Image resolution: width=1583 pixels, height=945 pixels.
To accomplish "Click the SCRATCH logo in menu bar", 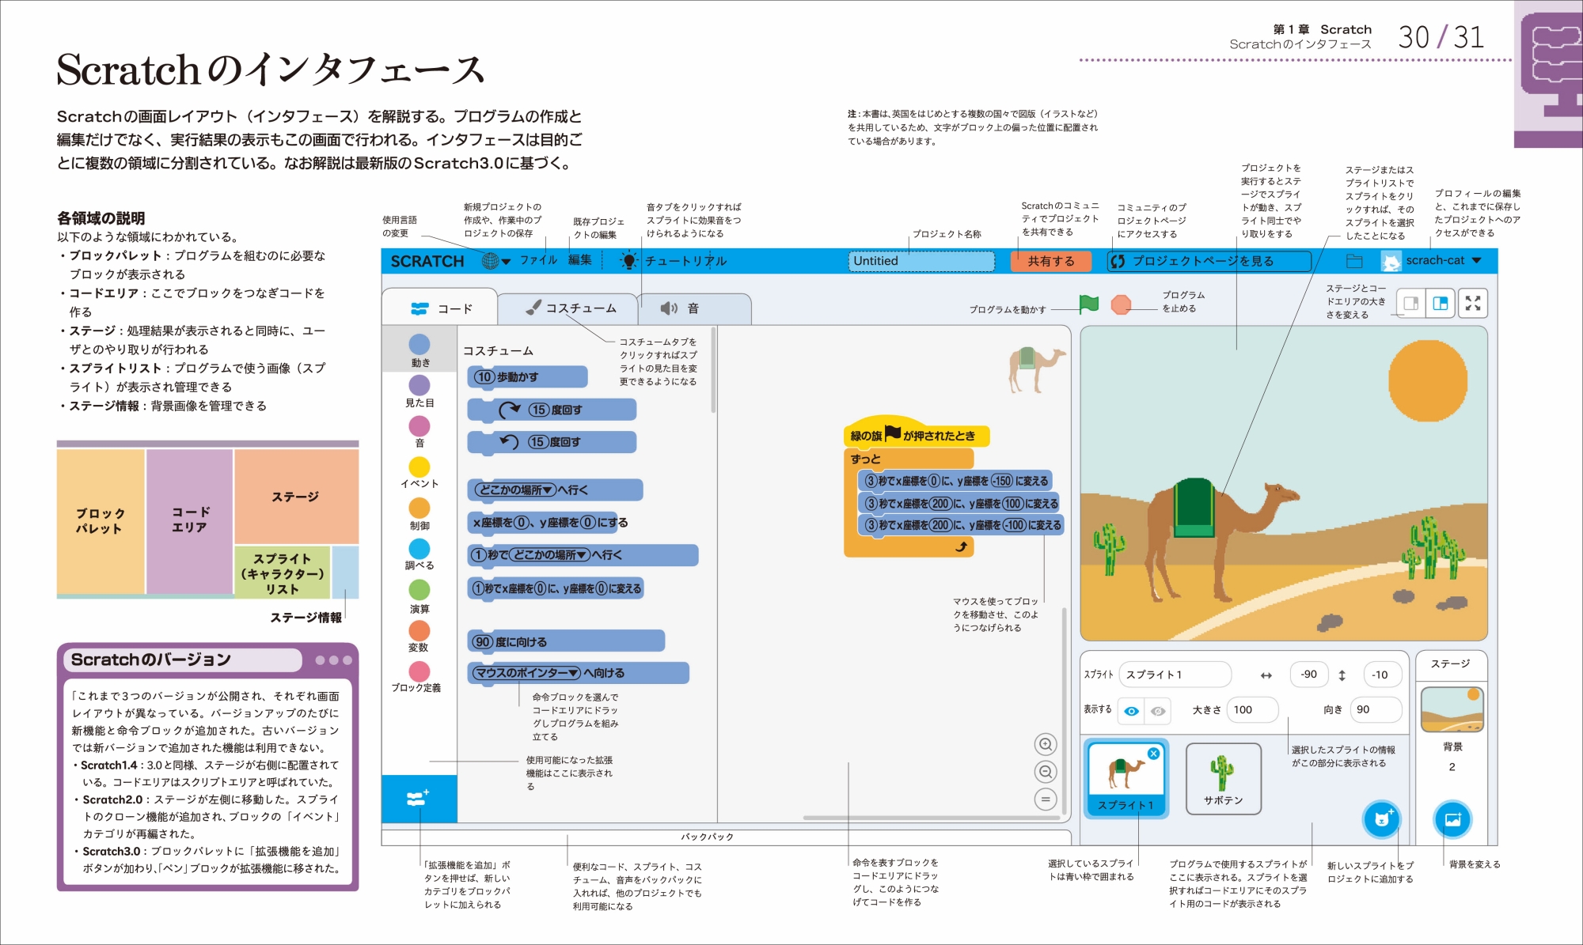I will coord(427,261).
